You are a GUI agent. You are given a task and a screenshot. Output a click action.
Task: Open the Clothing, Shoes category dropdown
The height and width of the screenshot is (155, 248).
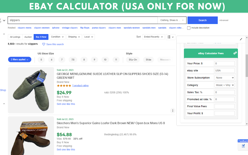[x=172, y=20]
